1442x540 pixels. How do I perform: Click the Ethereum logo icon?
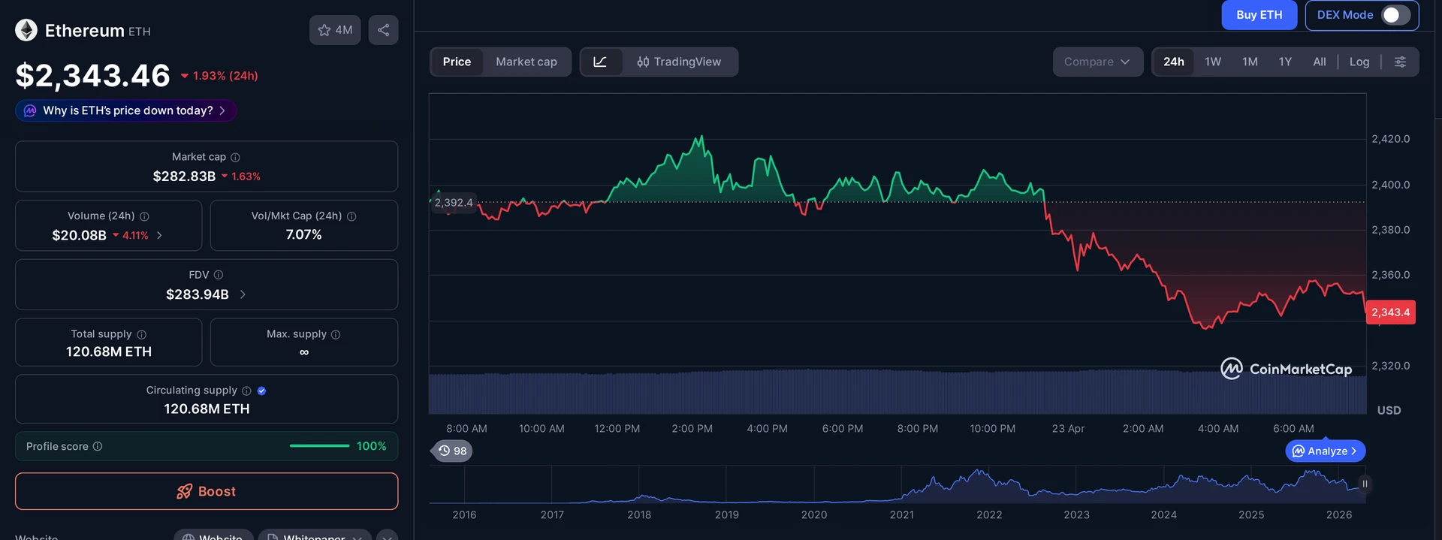tap(26, 30)
